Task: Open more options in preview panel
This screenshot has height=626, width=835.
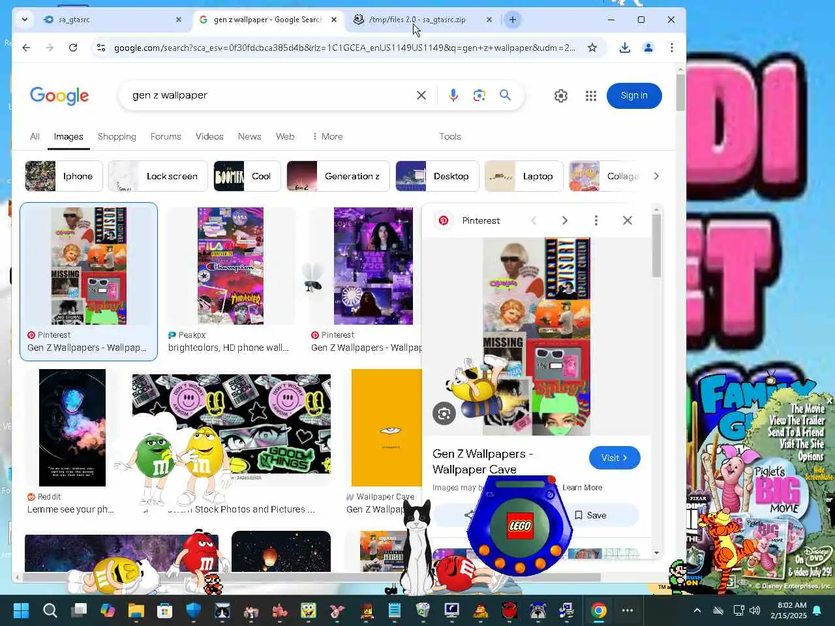Action: (x=596, y=220)
